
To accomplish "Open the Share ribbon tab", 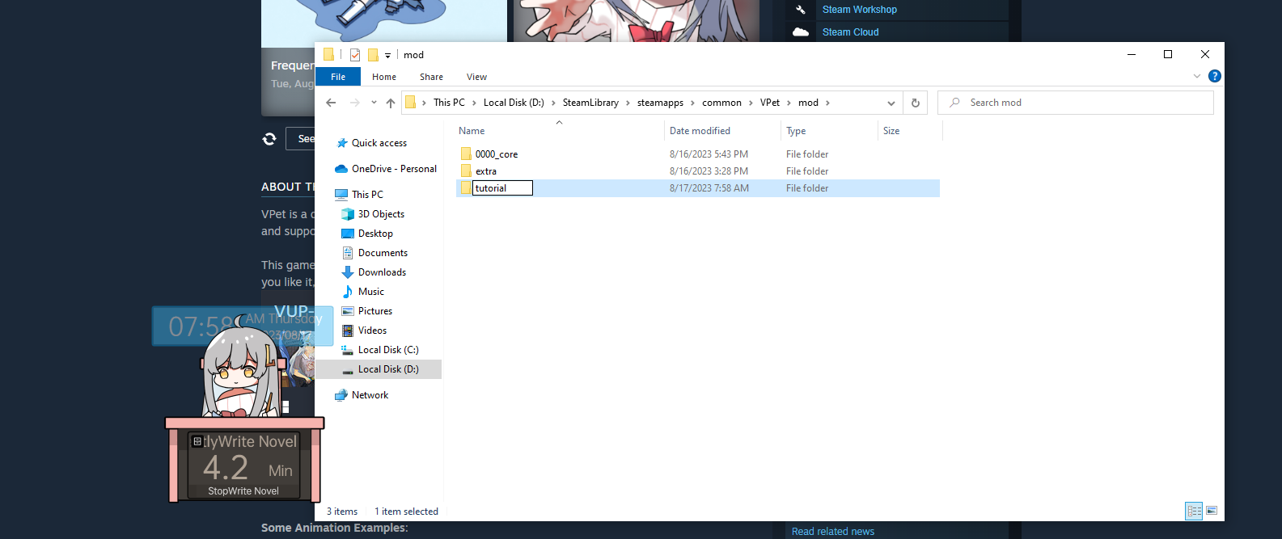I will [431, 77].
